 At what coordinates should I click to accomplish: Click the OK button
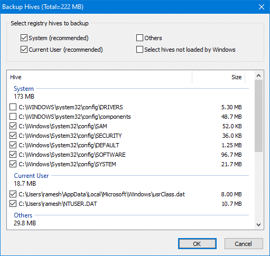point(197,244)
